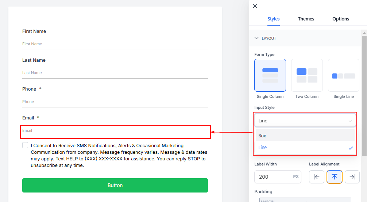Image resolution: width=367 pixels, height=202 pixels.
Task: Open the Input Style dropdown
Action: coord(305,121)
